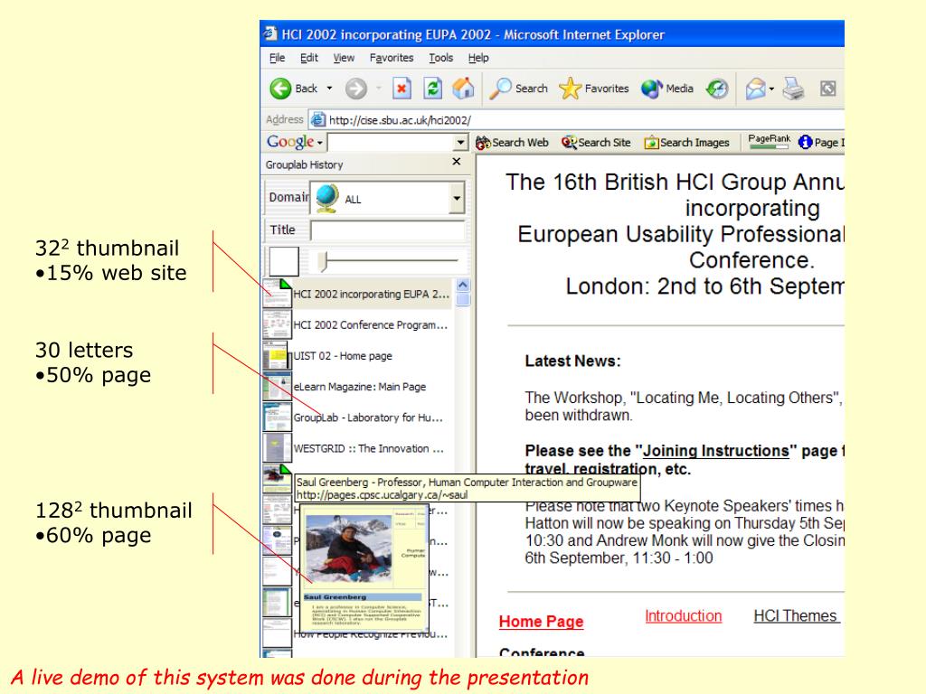Image resolution: width=926 pixels, height=694 pixels.
Task: Click the thumbnail size slider handle
Action: click(x=323, y=261)
